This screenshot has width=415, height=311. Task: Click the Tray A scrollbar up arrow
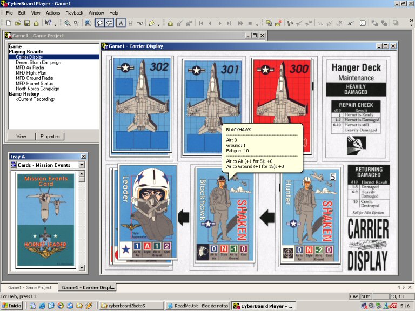[82, 174]
